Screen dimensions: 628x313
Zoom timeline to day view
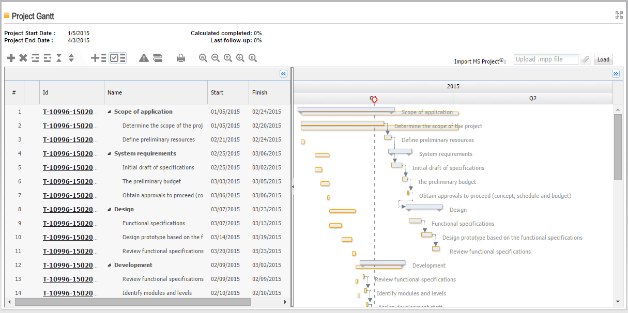click(253, 58)
